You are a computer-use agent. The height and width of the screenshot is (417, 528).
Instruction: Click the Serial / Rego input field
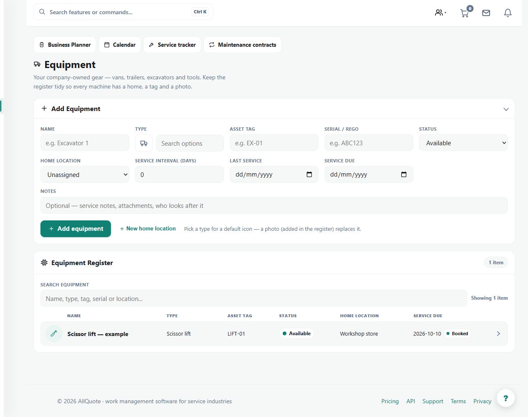click(x=369, y=143)
